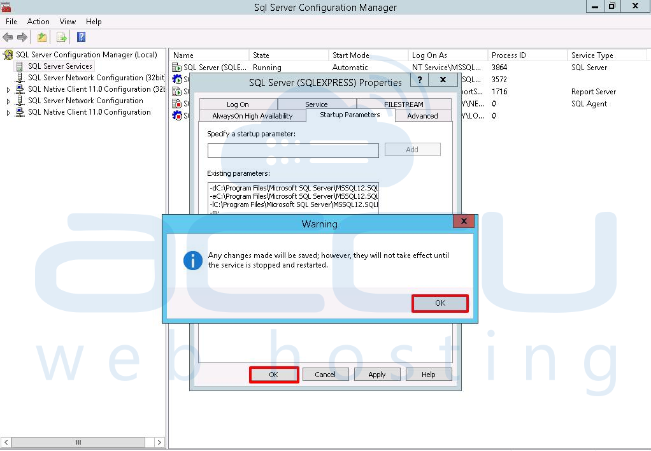
Task: Click the Forward arrow toolbar icon
Action: pyautogui.click(x=22, y=38)
